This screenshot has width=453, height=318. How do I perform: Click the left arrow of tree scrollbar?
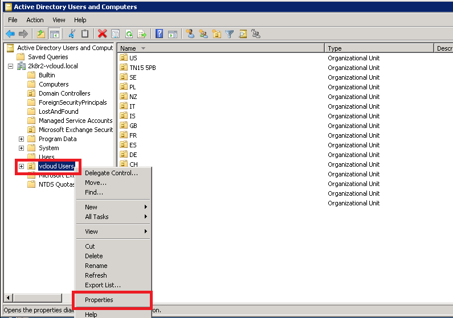coord(8,298)
